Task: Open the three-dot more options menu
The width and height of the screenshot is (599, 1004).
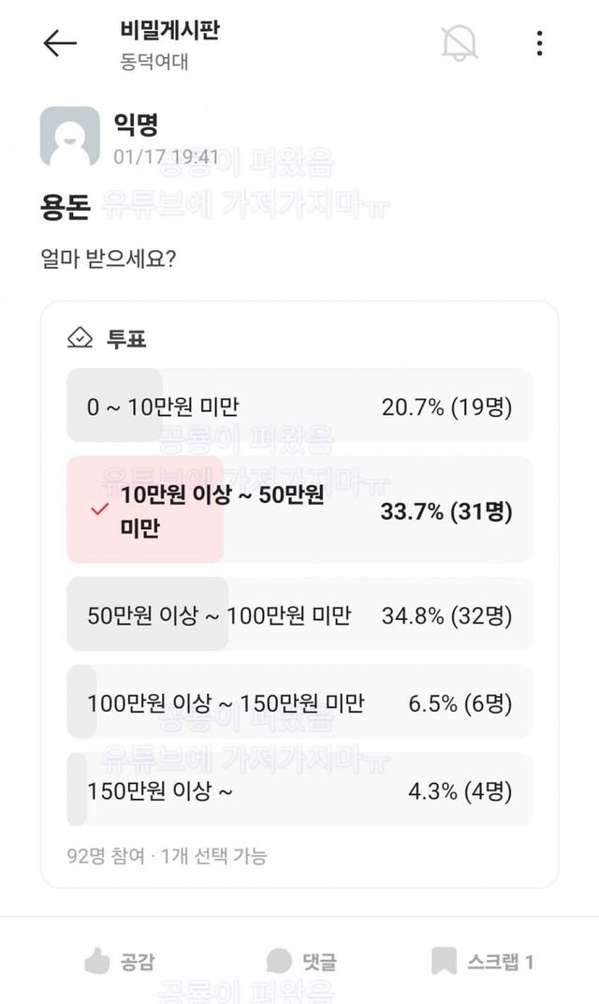Action: (x=540, y=43)
